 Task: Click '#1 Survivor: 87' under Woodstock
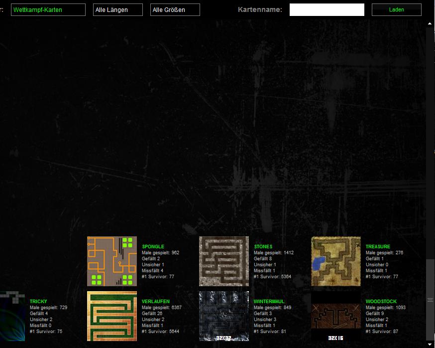(382, 332)
